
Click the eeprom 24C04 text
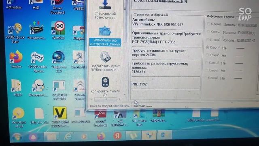pos(144,55)
